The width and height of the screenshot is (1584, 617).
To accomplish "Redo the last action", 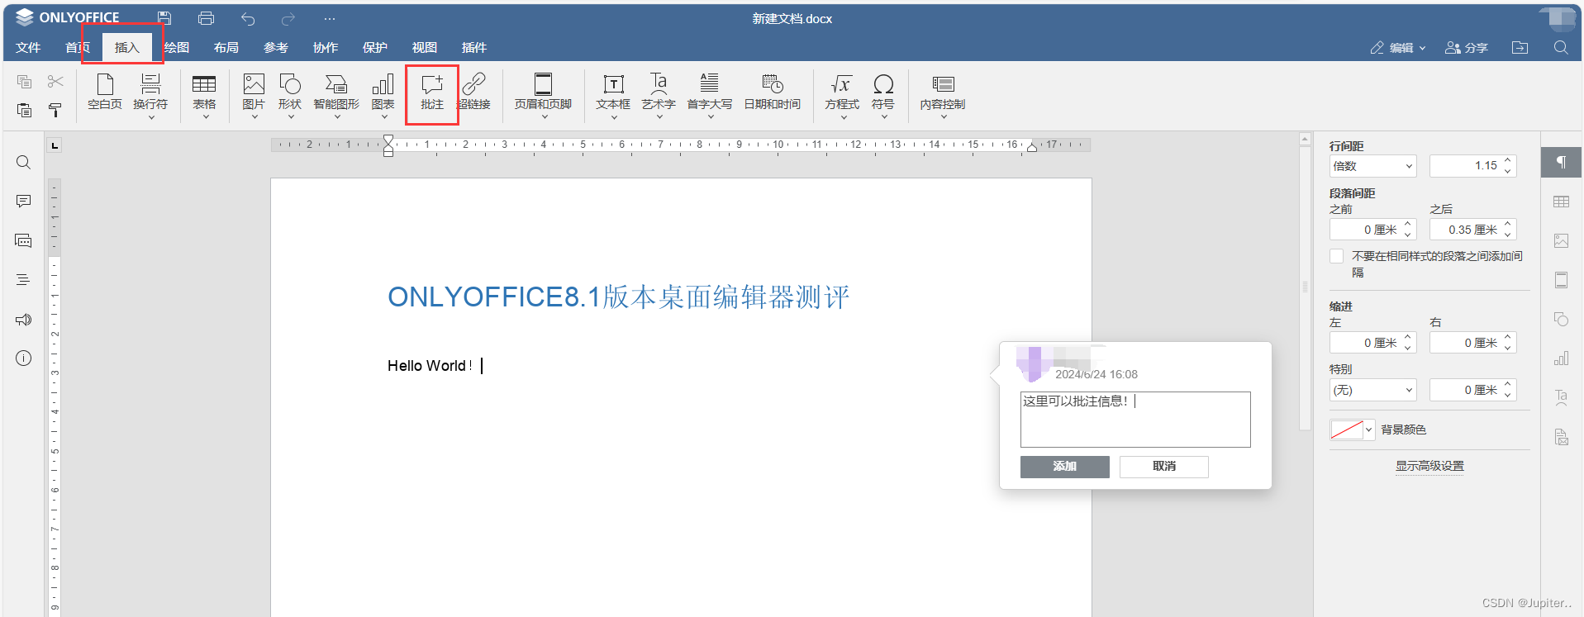I will 288,18.
